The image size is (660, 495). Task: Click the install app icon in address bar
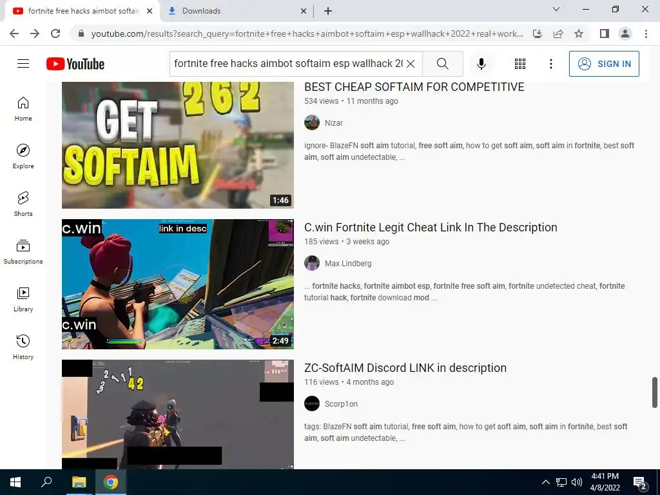[x=537, y=34]
